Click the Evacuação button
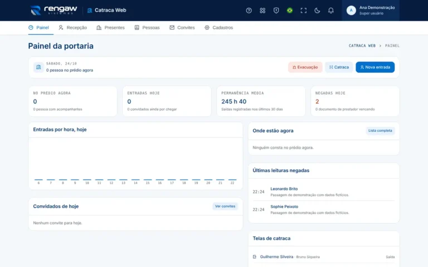 tap(305, 67)
